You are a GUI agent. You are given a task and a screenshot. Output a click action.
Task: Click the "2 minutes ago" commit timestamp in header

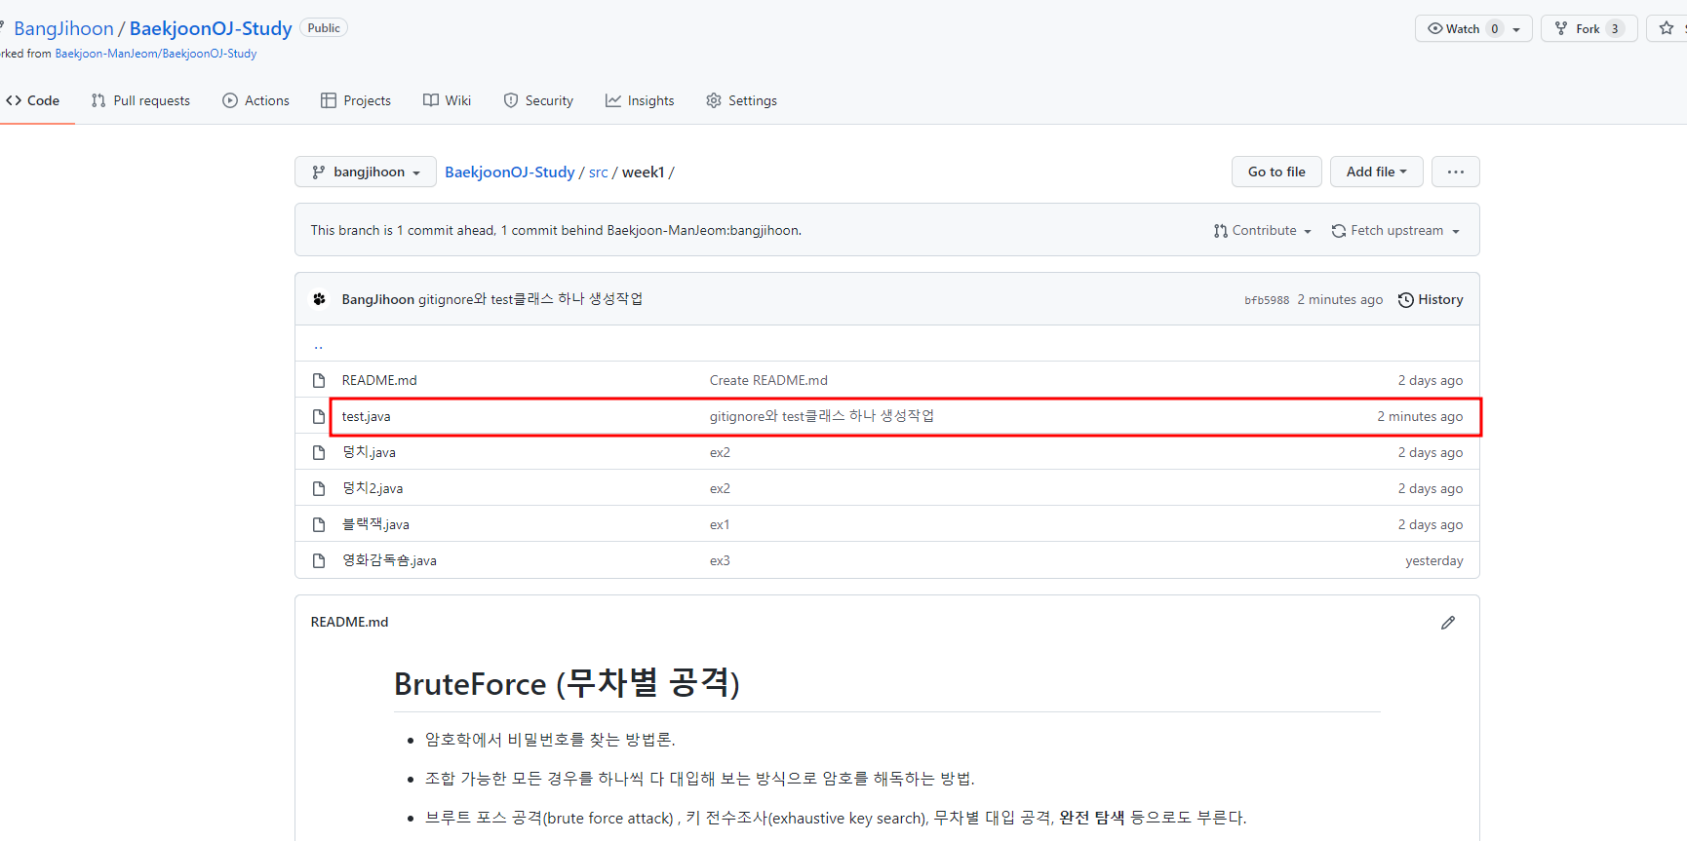tap(1340, 299)
